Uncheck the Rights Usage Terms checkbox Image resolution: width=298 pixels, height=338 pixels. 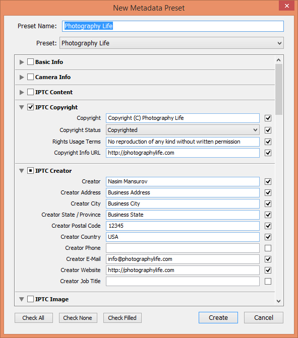click(268, 142)
